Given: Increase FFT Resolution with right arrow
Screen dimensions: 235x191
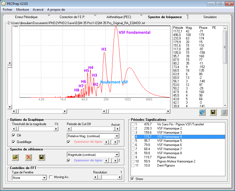Looking at the screenshot, I should click(x=120, y=177).
